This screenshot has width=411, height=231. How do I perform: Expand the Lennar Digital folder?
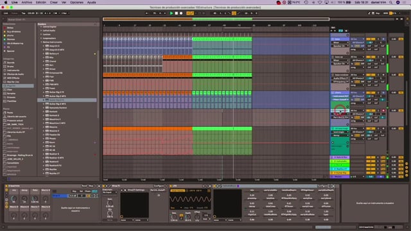tap(41, 27)
